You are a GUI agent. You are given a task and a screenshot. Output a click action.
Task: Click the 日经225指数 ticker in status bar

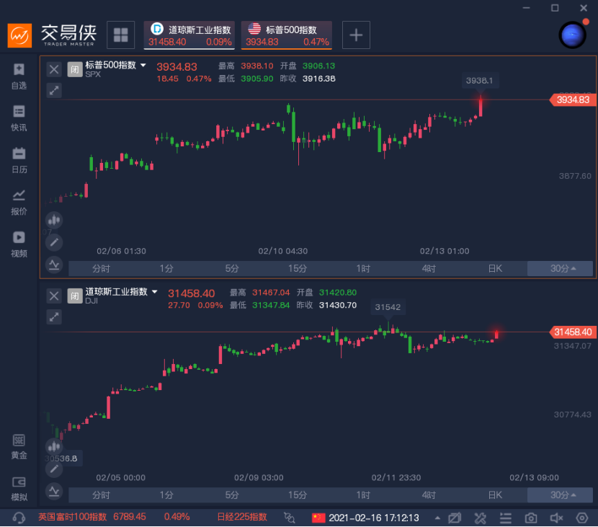point(242,517)
